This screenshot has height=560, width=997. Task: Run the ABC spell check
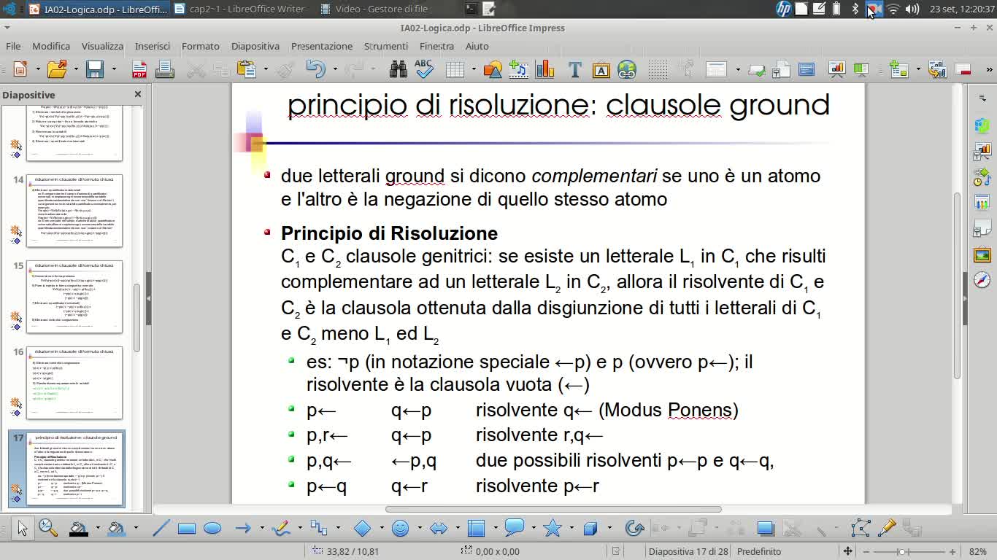point(423,69)
